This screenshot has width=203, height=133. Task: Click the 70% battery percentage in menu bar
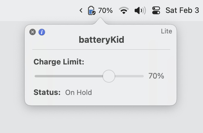click(x=105, y=11)
